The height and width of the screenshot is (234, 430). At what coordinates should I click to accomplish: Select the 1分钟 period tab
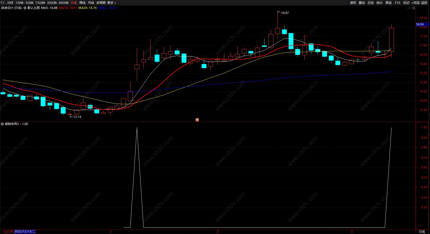[19, 3]
